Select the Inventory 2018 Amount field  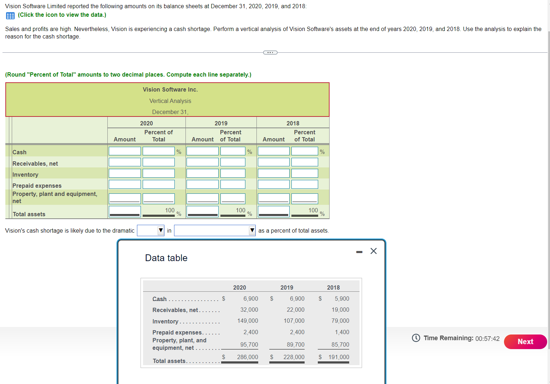[274, 173]
